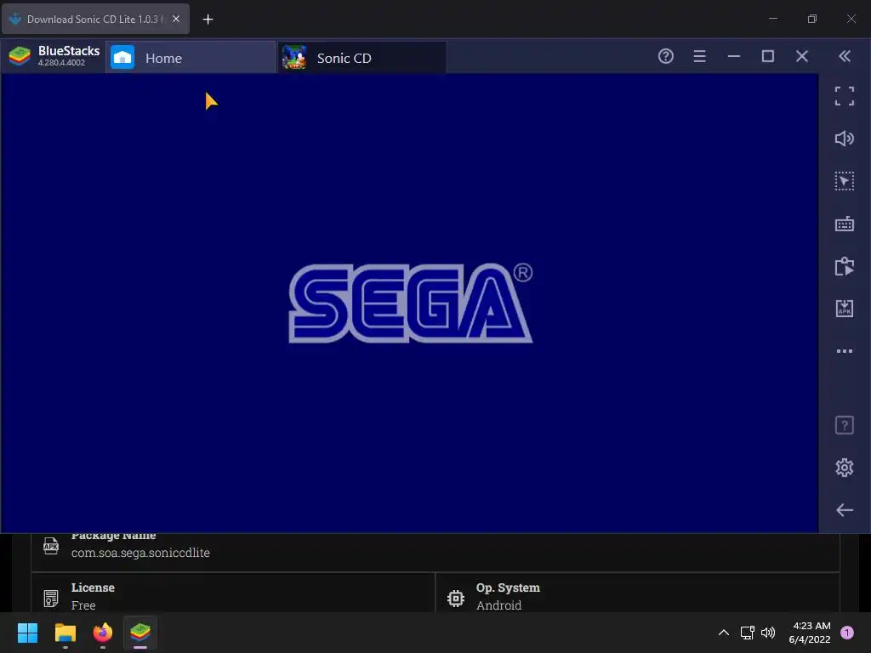Toggle BlueStacks fullscreen mode icon
The height and width of the screenshot is (653, 871).
[x=845, y=96]
